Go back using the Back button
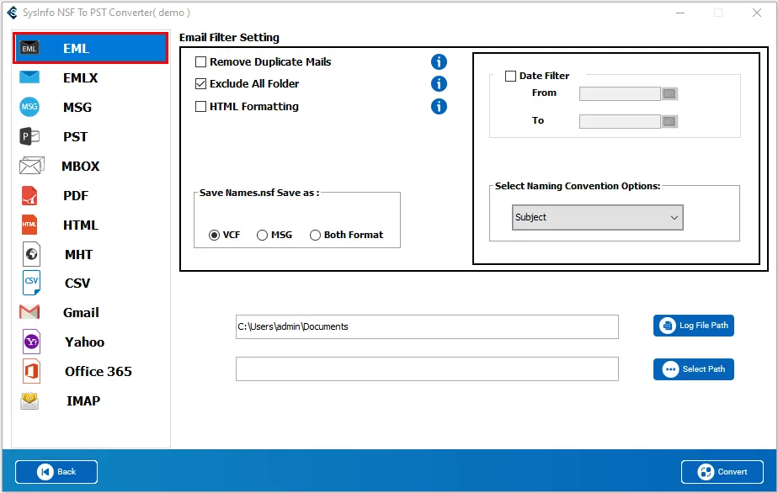The image size is (778, 493). 56,472
